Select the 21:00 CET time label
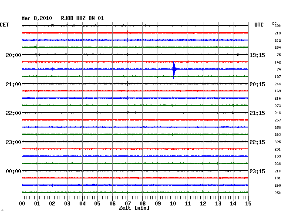The image size is (283, 215). pyautogui.click(x=13, y=84)
